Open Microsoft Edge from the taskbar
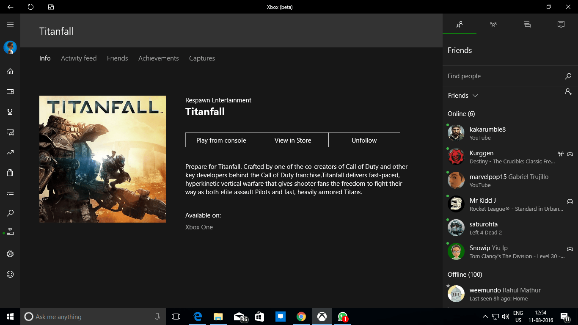The height and width of the screenshot is (325, 578). coord(198,317)
